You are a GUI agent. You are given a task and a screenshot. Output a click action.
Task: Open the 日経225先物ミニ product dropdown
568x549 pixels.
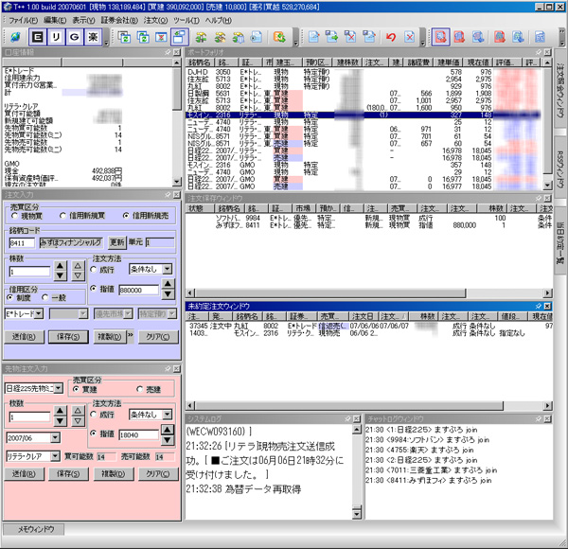58,389
